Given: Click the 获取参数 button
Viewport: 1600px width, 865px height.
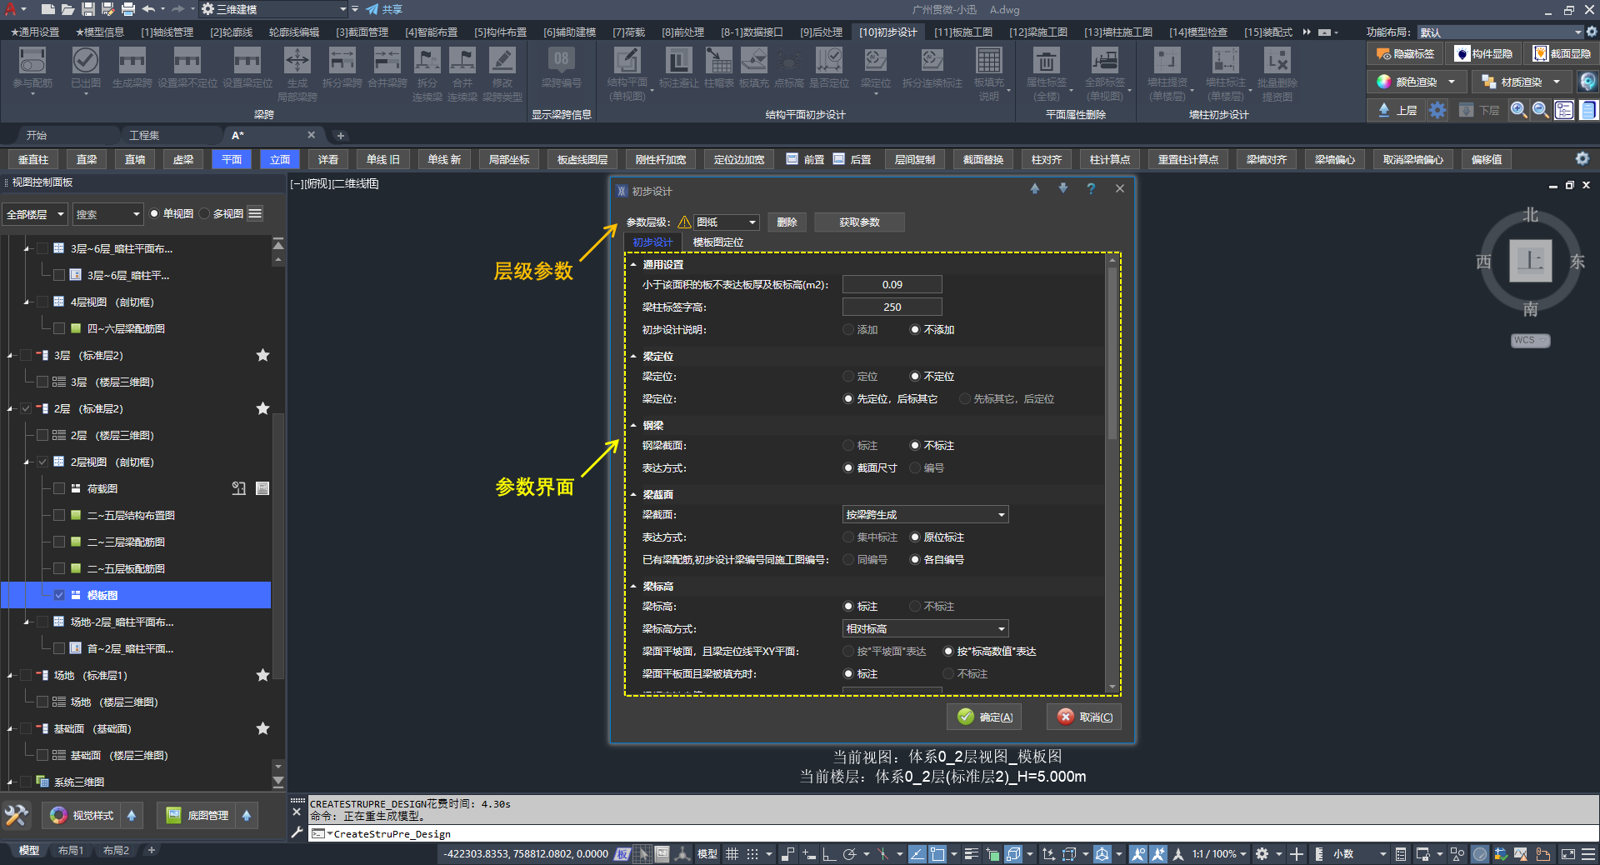Looking at the screenshot, I should pos(858,222).
